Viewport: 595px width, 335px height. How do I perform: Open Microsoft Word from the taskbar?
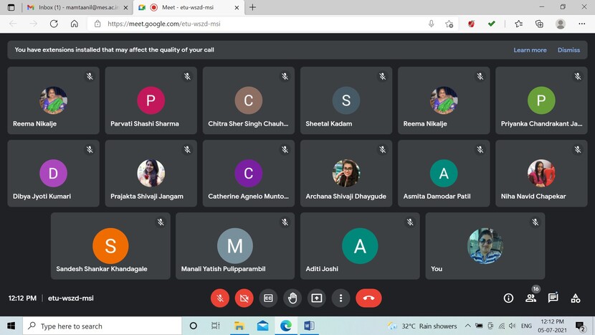click(x=309, y=326)
